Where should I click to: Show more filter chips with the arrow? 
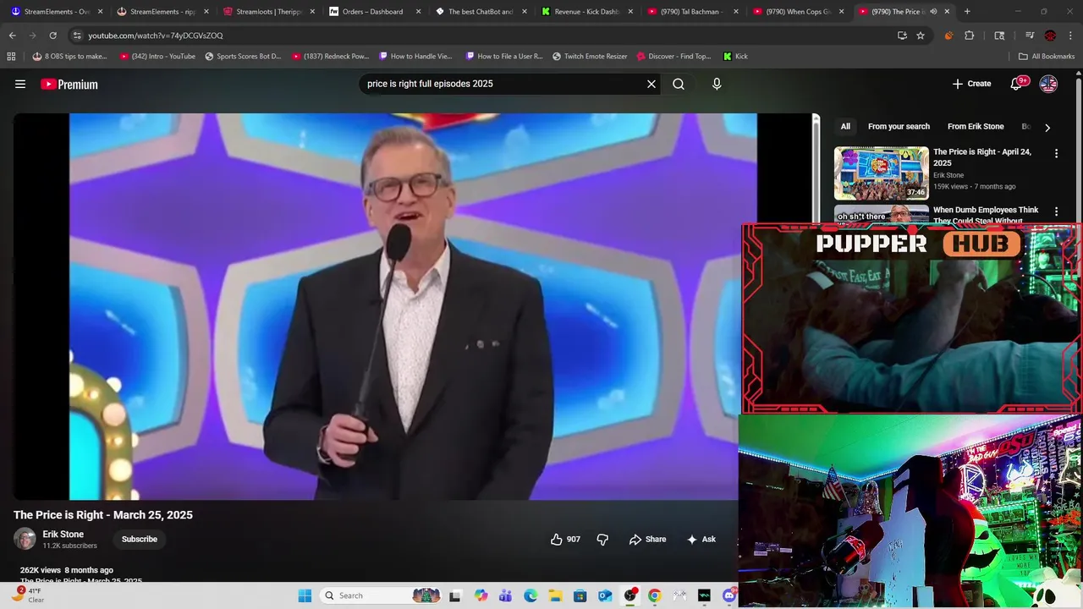tap(1047, 127)
